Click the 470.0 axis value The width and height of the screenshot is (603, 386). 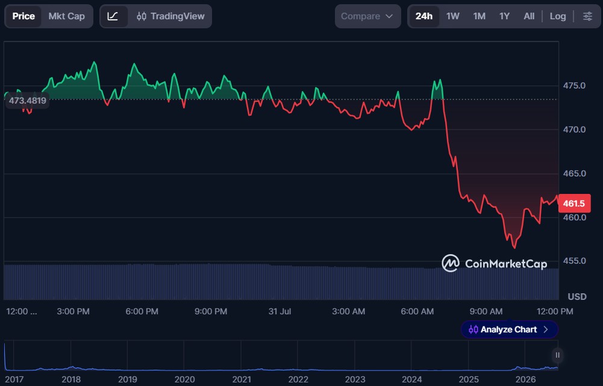(x=574, y=129)
